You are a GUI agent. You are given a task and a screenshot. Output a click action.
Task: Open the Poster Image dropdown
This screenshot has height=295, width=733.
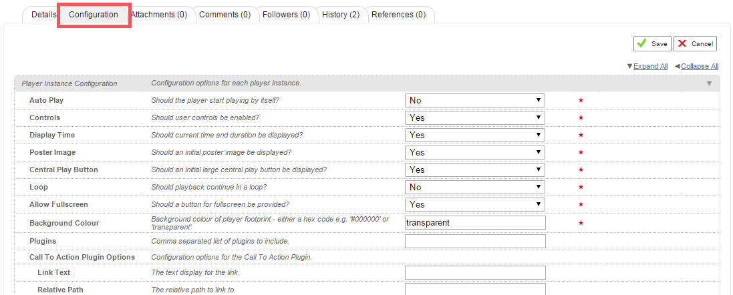(x=475, y=152)
